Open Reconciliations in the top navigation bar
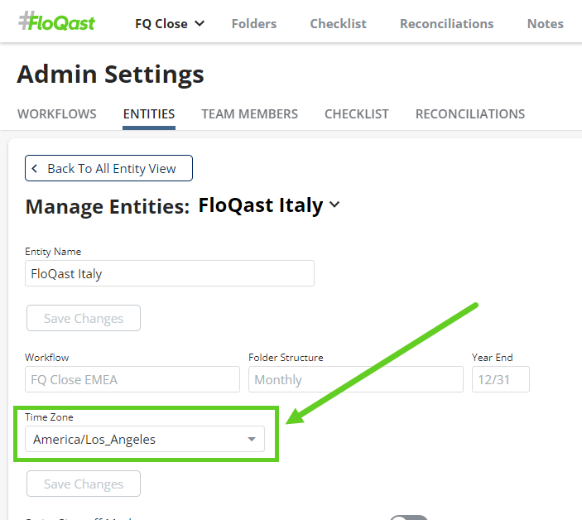The height and width of the screenshot is (520, 582). coord(446,24)
